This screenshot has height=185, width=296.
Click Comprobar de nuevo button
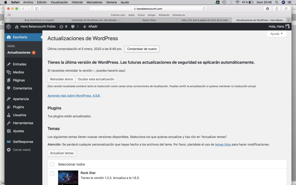(x=142, y=49)
